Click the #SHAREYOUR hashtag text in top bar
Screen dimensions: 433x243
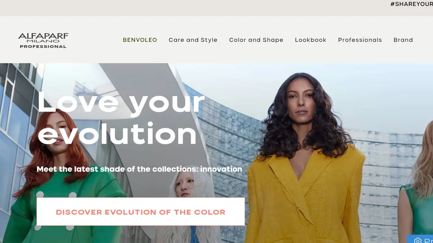pyautogui.click(x=412, y=4)
